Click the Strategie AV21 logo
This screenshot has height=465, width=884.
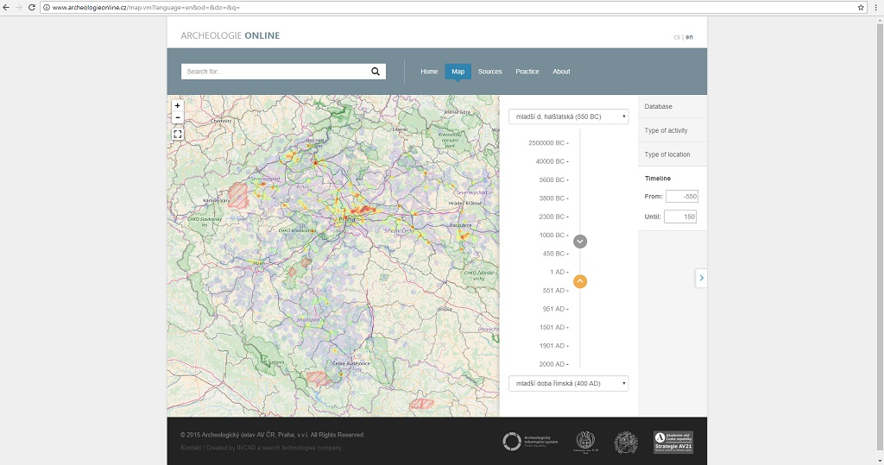point(673,442)
